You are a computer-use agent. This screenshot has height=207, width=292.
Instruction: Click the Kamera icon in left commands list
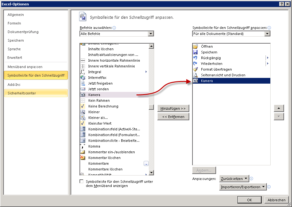[x=83, y=95]
